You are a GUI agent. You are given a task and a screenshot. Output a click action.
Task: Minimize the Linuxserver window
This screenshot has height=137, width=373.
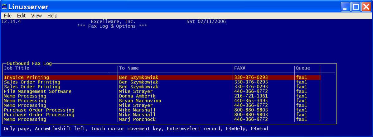(x=346, y=7)
